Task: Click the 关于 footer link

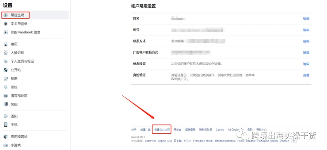Action: [134, 130]
